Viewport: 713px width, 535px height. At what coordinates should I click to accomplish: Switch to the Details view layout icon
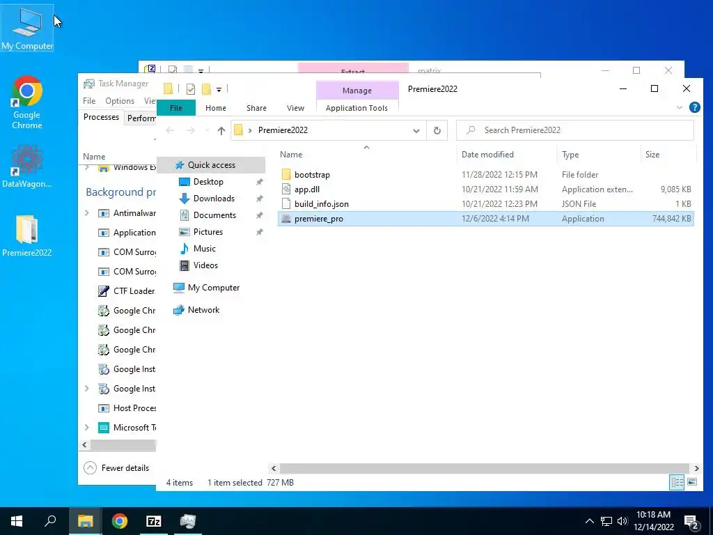[x=677, y=482]
